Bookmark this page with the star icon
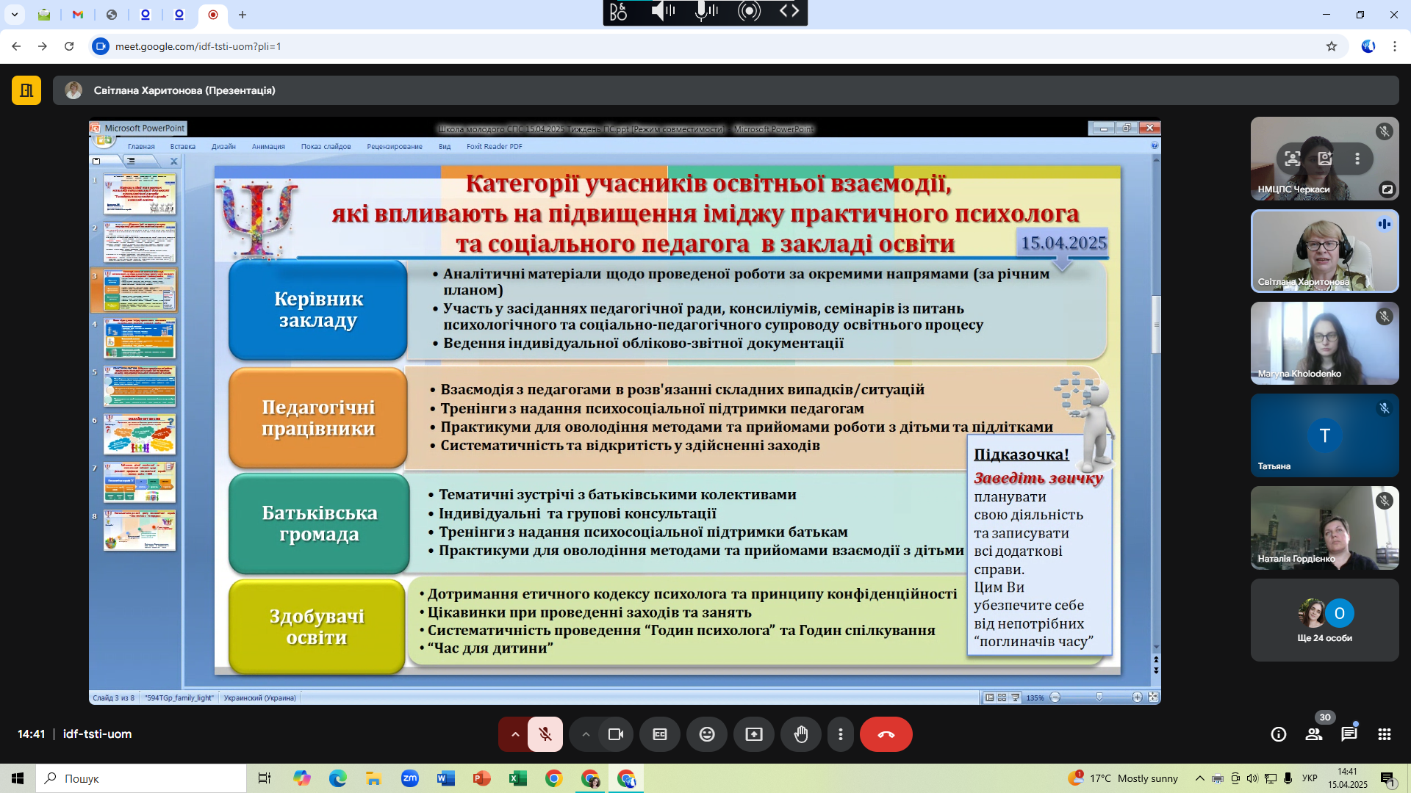1411x793 pixels. click(1332, 46)
